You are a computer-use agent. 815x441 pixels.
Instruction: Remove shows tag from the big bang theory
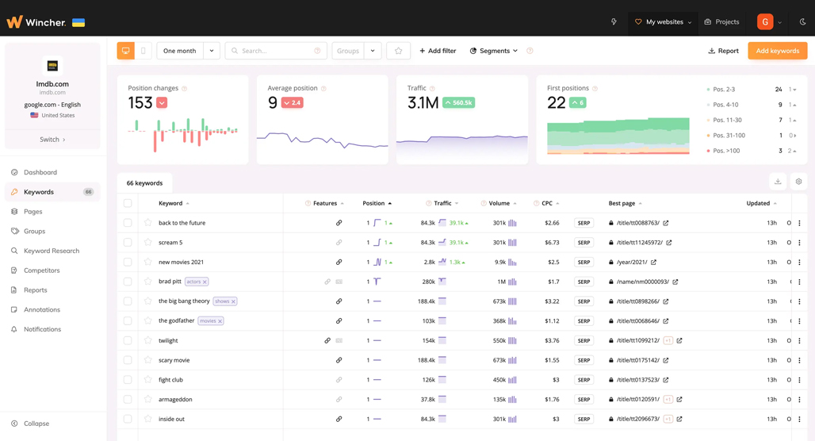[x=233, y=301]
